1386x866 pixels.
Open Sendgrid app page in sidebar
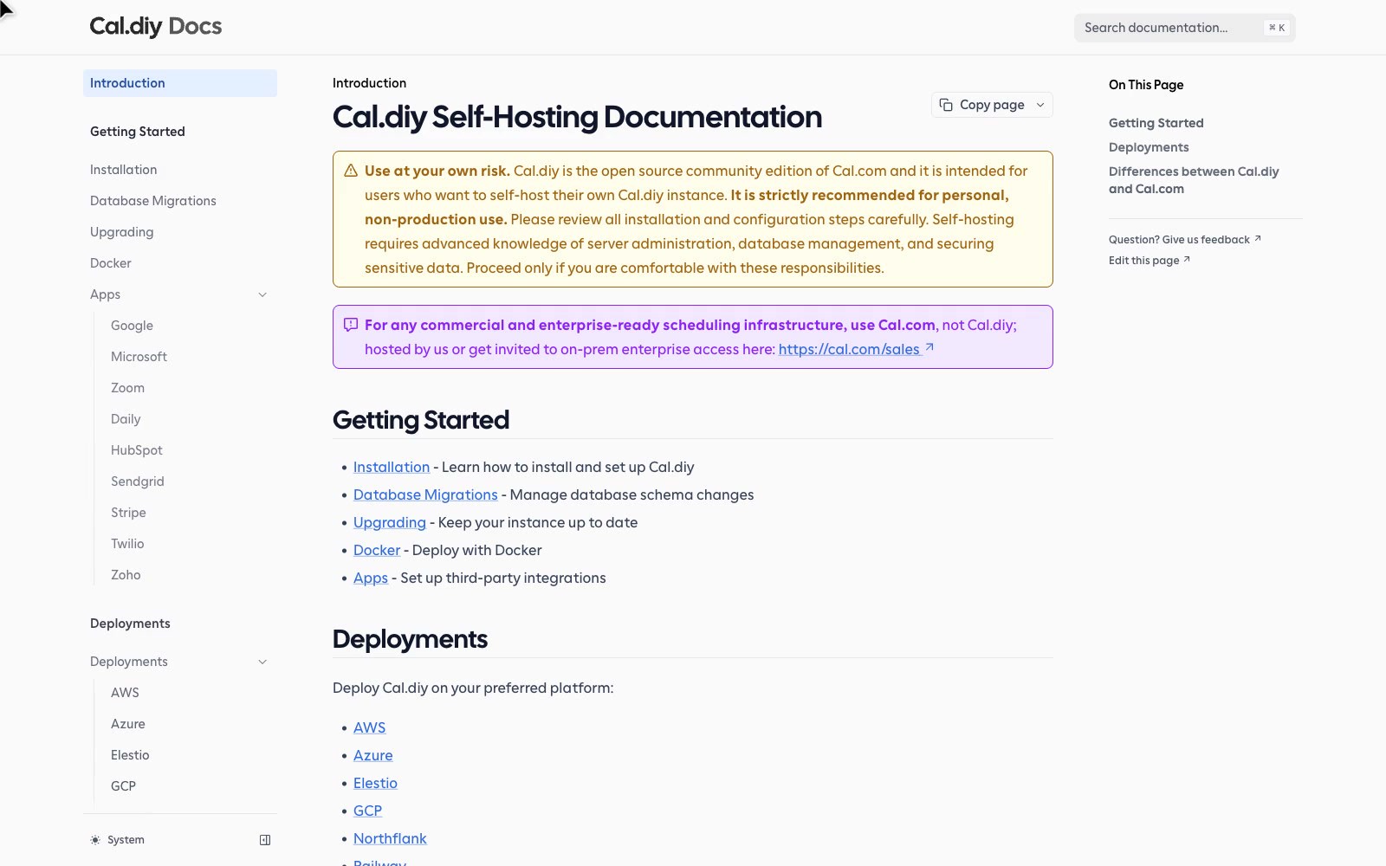pyautogui.click(x=191, y=481)
